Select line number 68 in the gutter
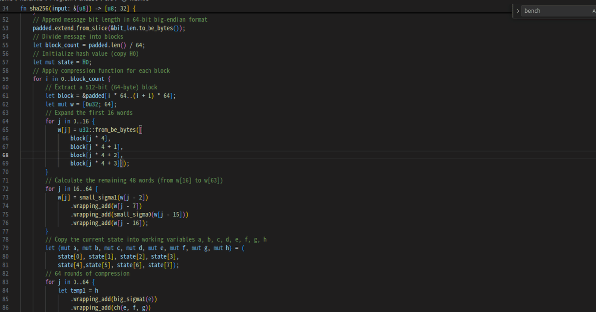 pyautogui.click(x=5, y=155)
